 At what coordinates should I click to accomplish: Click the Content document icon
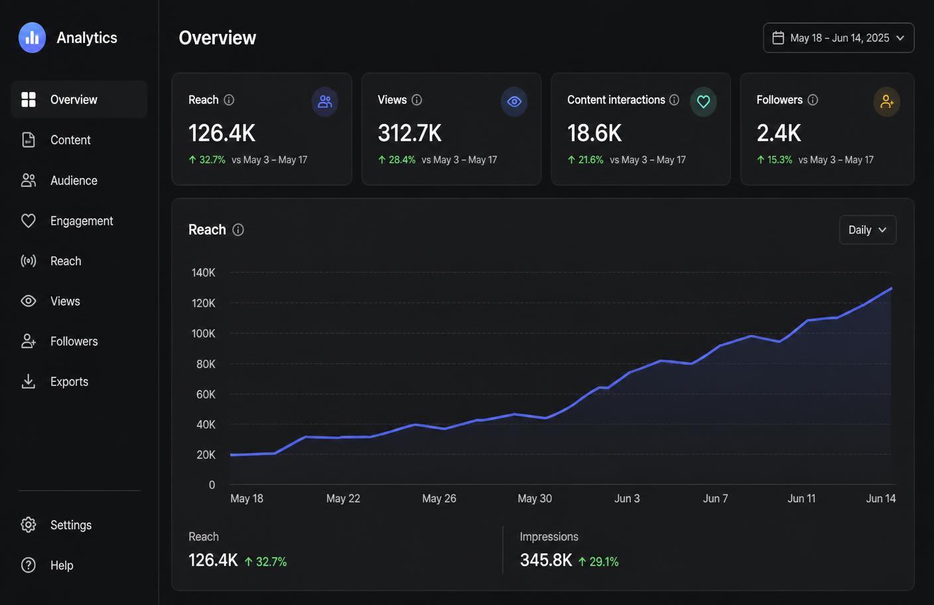pos(29,140)
